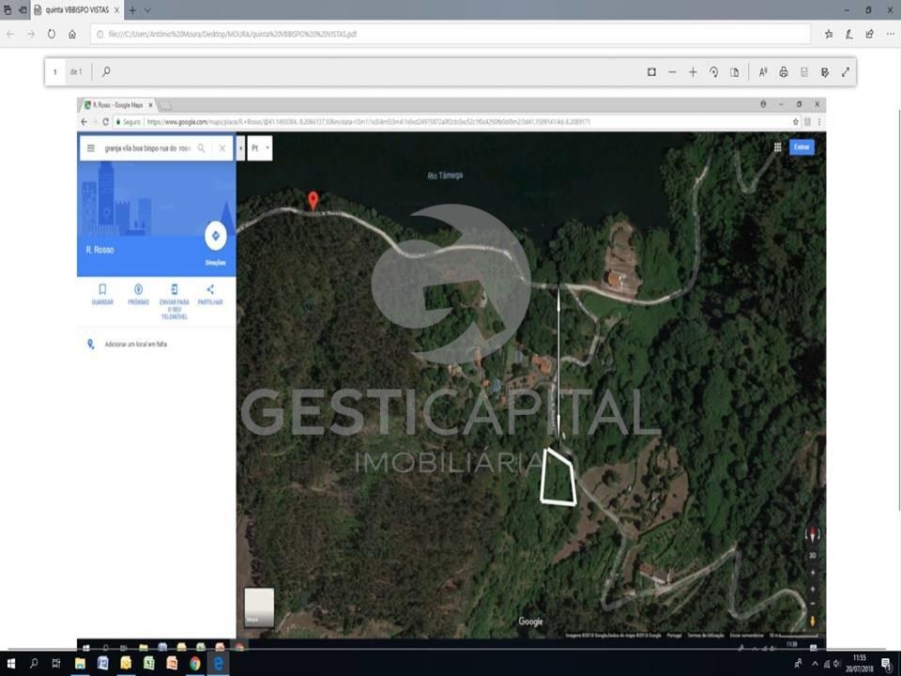
Task: Start Read aloud for the PDF
Action: pyautogui.click(x=762, y=72)
